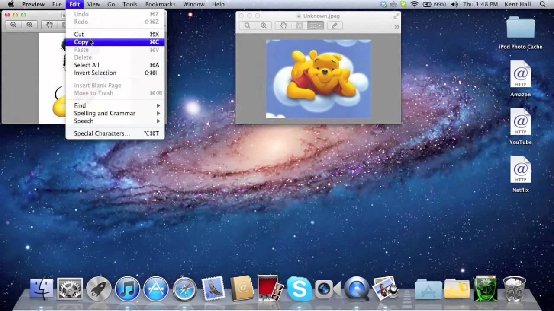Open Mail from the Dock
Screen dimensions: 554x311
click(213, 289)
